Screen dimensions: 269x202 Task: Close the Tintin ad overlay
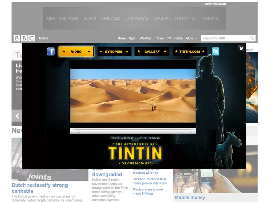click(241, 48)
